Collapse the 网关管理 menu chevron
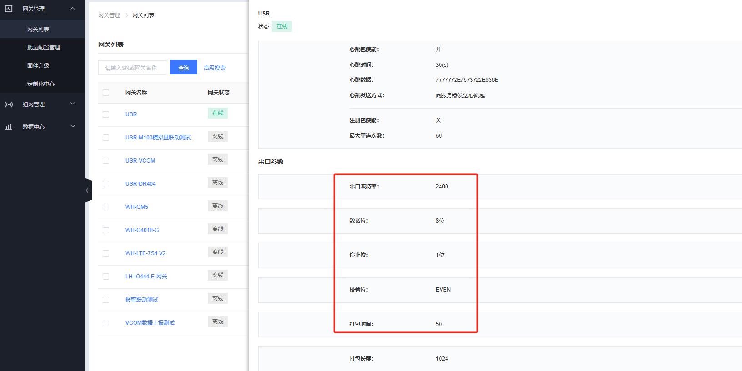742x371 pixels. click(x=73, y=9)
